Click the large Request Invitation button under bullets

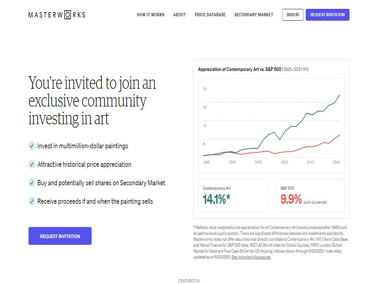coord(60,236)
